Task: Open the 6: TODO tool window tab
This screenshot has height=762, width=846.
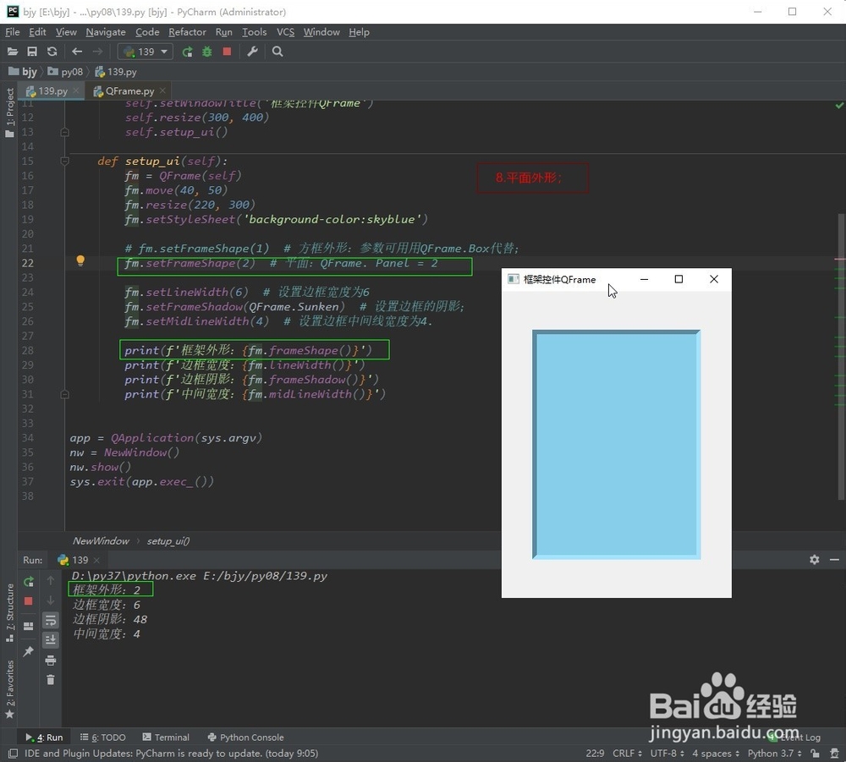Action: [102, 737]
